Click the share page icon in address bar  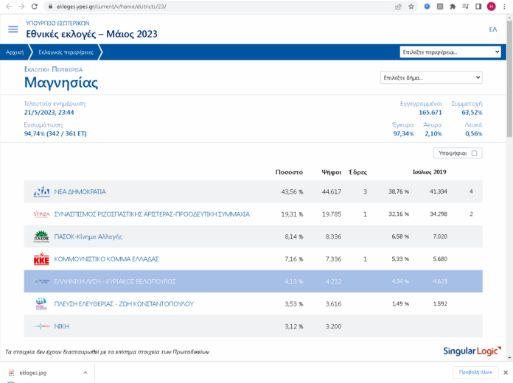click(398, 7)
